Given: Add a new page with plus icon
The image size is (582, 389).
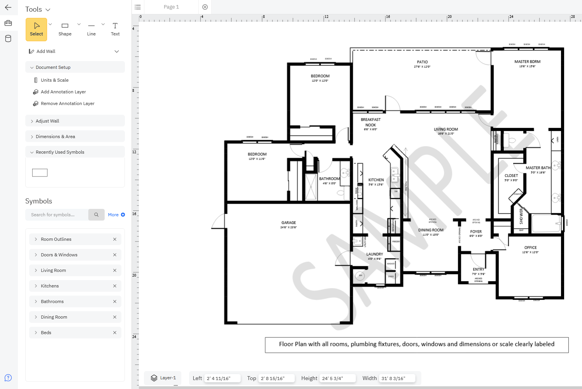Looking at the screenshot, I should [x=205, y=7].
